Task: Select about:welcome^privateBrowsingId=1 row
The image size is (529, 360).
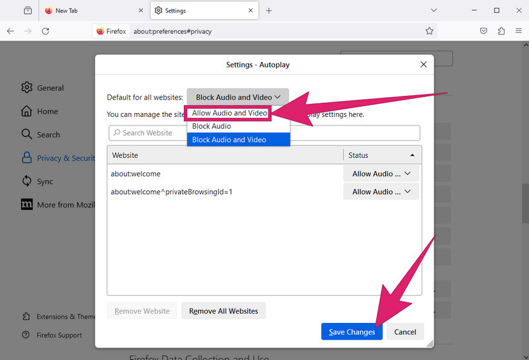Action: 225,192
